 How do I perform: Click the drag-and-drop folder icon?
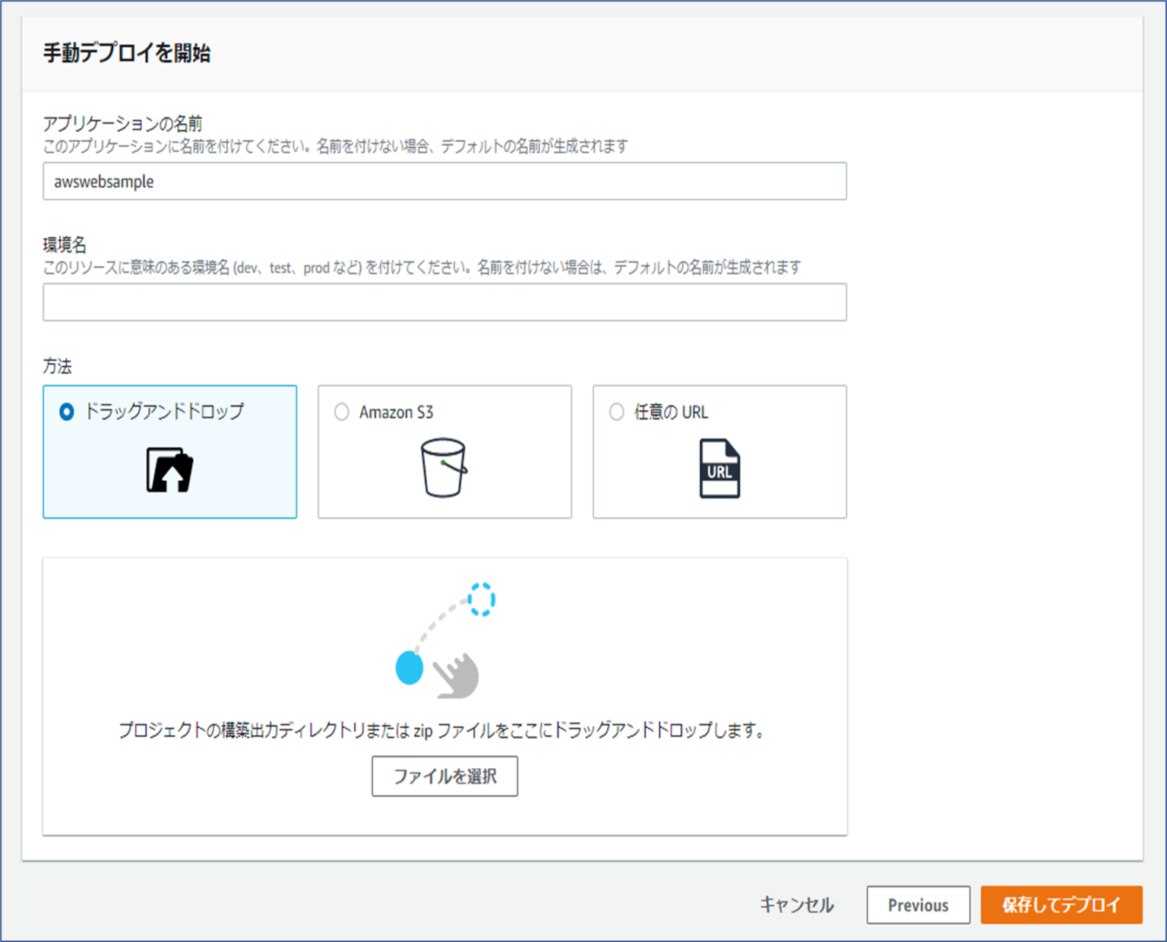[170, 469]
